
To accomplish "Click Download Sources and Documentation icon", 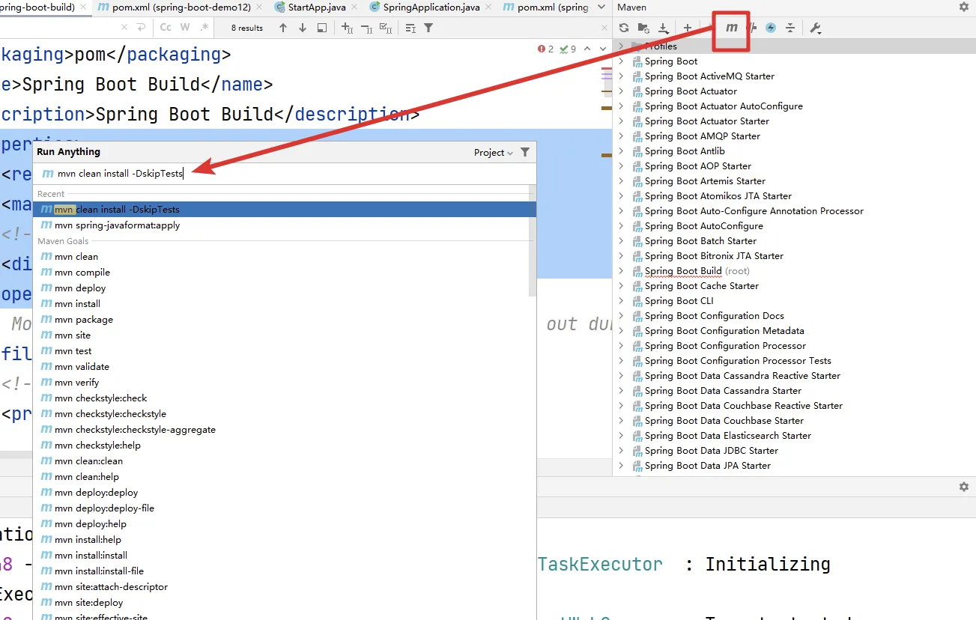I will coord(663,28).
